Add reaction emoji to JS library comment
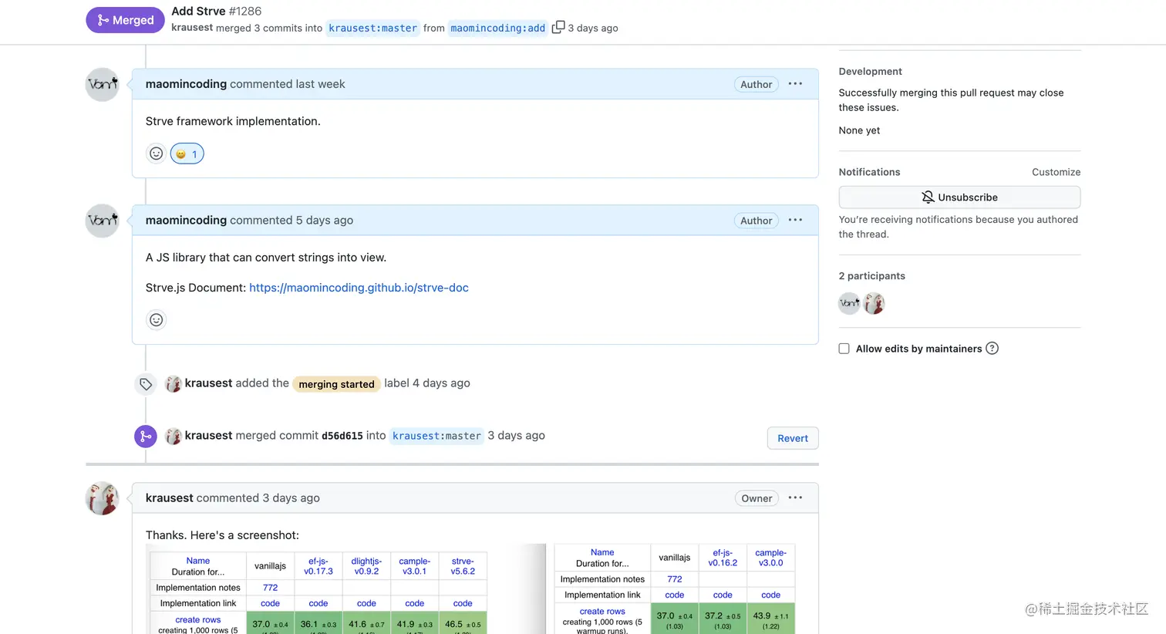Image resolution: width=1166 pixels, height=634 pixels. point(157,320)
